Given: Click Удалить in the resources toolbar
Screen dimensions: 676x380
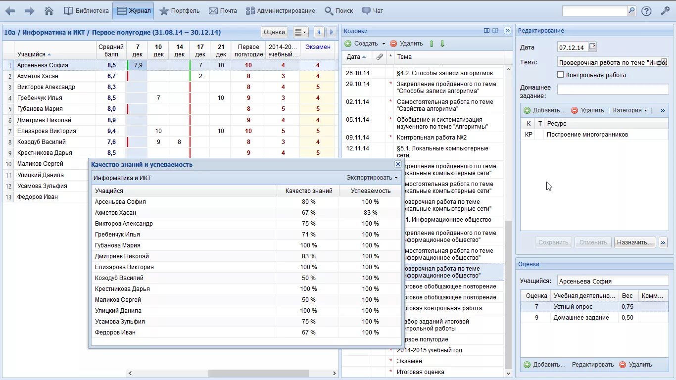Looking at the screenshot, I should tap(587, 110).
